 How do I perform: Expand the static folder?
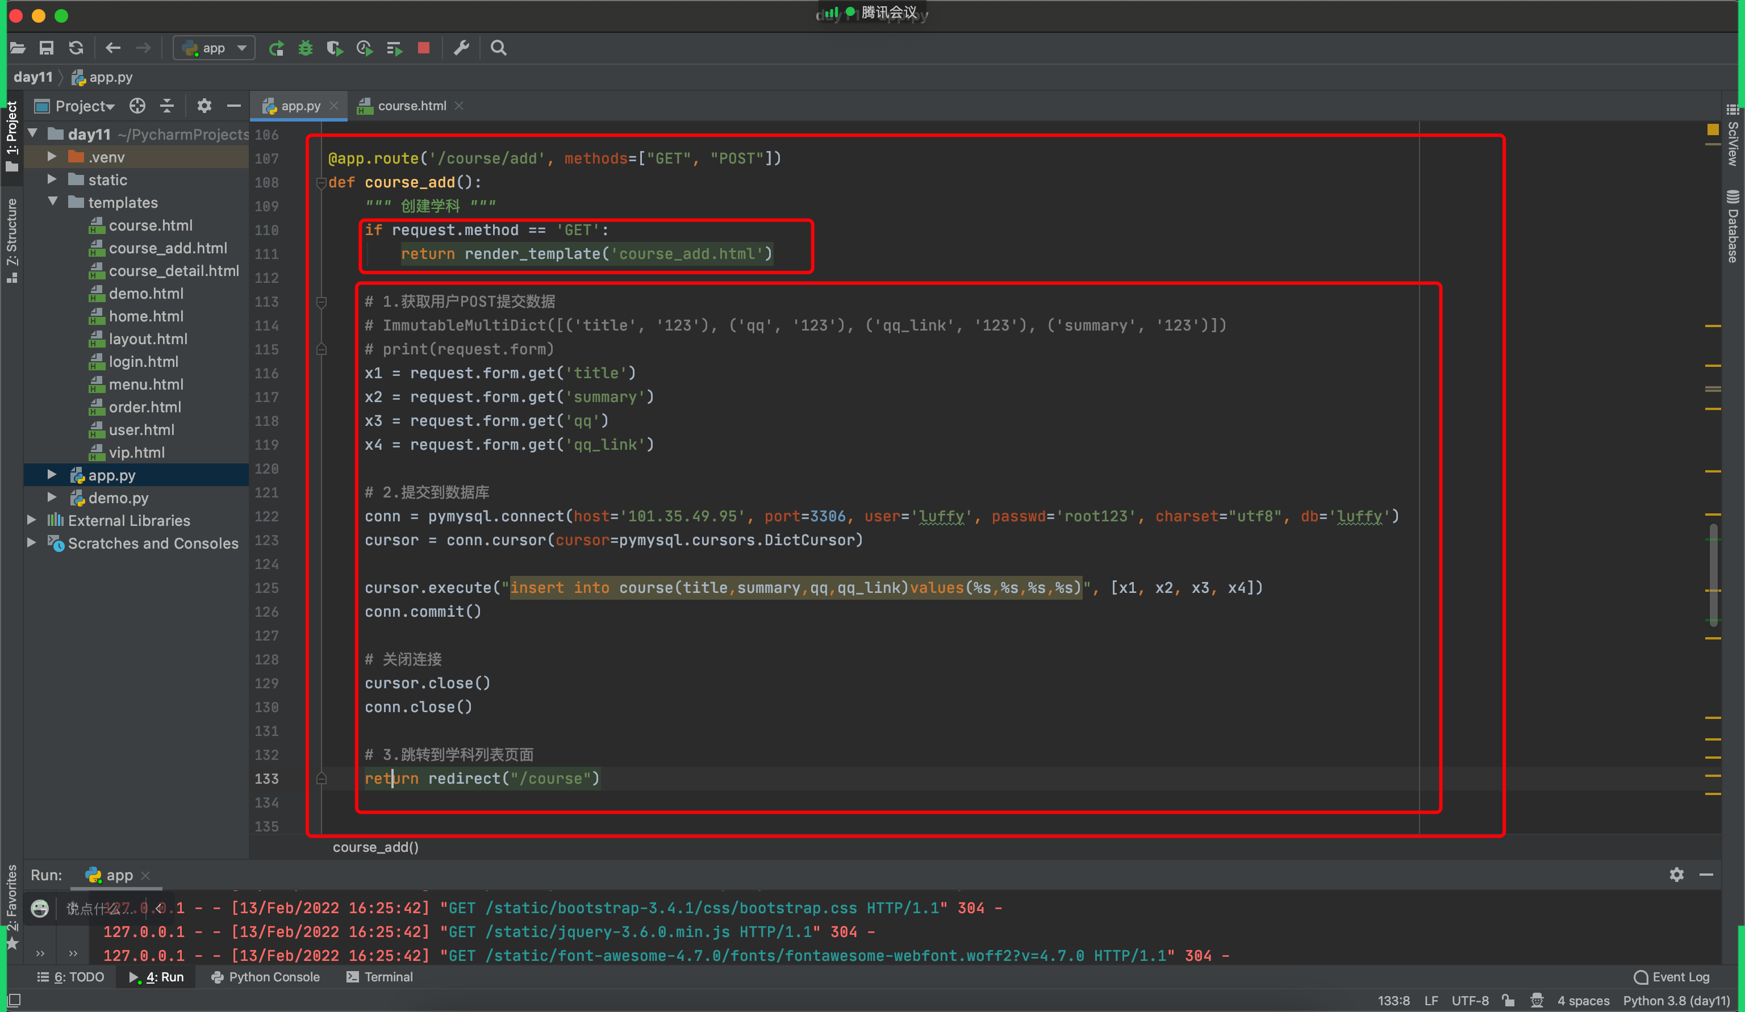tap(53, 179)
